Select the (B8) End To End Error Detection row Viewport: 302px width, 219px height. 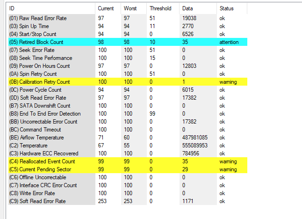point(128,114)
